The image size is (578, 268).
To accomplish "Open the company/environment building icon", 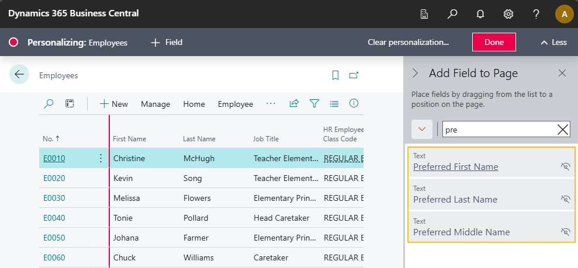I will pos(424,14).
